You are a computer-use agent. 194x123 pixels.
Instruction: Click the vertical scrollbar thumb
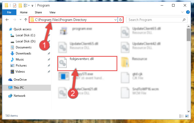(x=188, y=35)
